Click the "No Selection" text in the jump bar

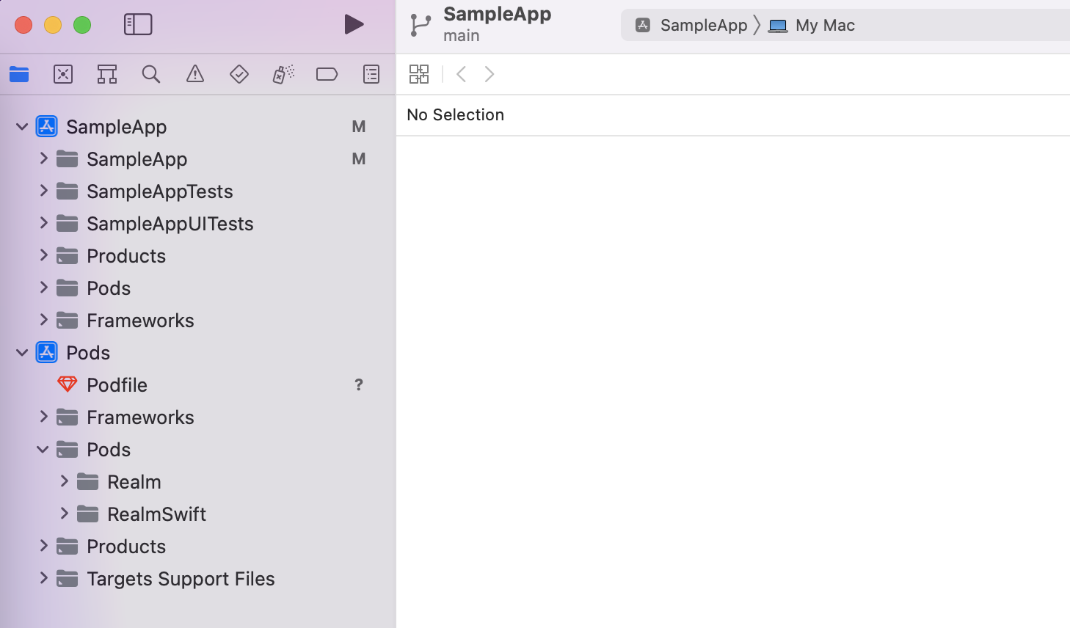(456, 115)
